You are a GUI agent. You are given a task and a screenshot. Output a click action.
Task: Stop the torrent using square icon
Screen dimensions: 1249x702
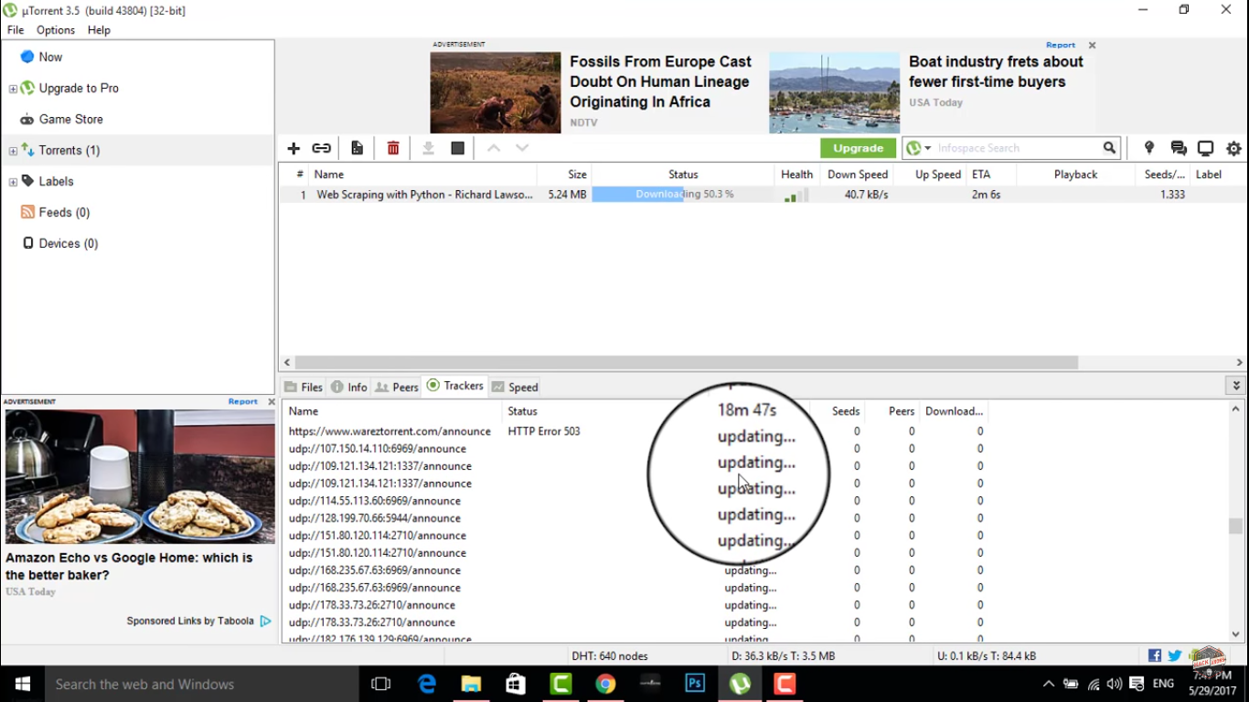[458, 148]
